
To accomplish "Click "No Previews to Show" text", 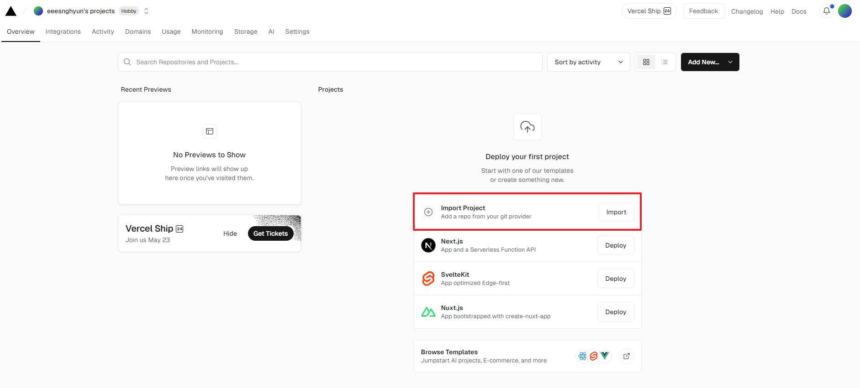I will click(x=209, y=155).
